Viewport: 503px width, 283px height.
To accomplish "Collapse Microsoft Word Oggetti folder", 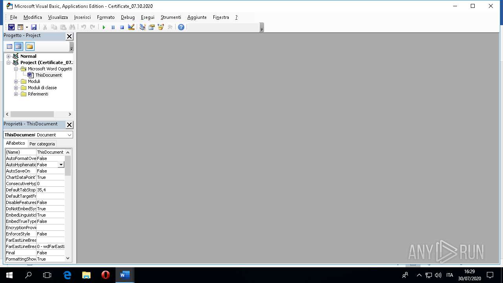I will [16, 69].
